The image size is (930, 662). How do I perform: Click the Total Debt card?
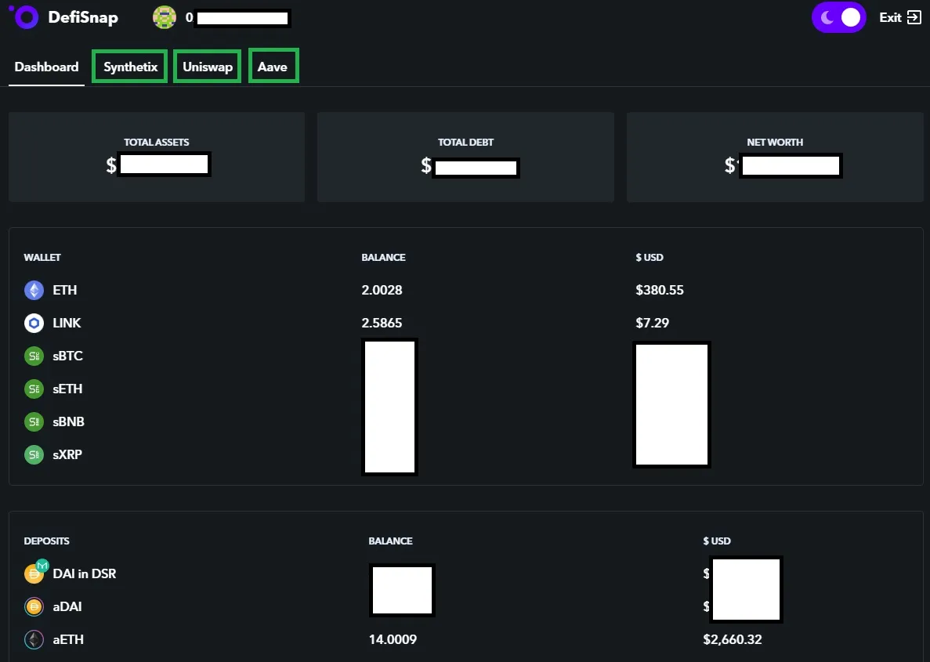pyautogui.click(x=465, y=157)
